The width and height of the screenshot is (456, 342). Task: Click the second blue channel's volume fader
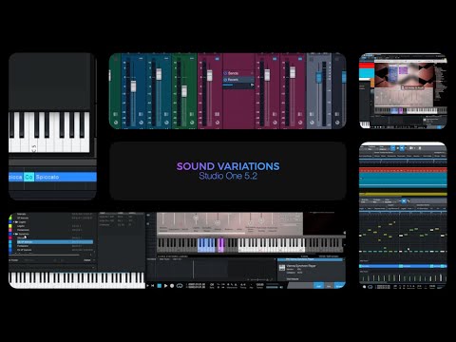click(159, 74)
